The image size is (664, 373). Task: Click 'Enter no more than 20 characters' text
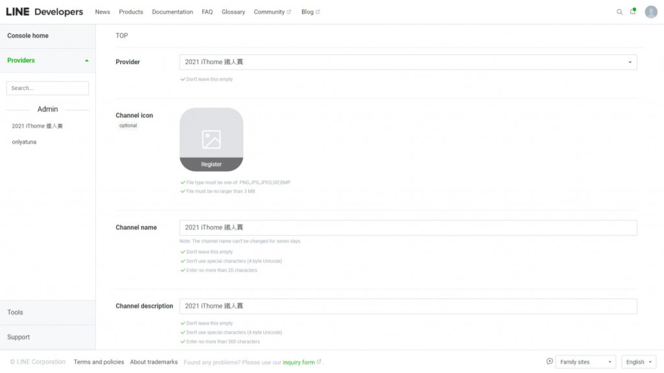222,270
